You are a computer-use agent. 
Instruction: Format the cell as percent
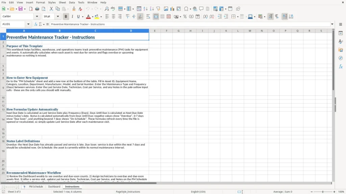click(185, 17)
